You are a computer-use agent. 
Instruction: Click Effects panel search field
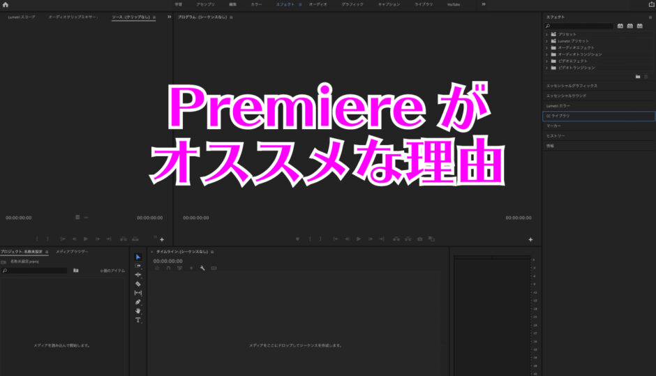click(x=579, y=26)
